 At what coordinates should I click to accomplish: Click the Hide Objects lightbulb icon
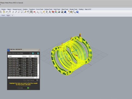pos(47,12)
